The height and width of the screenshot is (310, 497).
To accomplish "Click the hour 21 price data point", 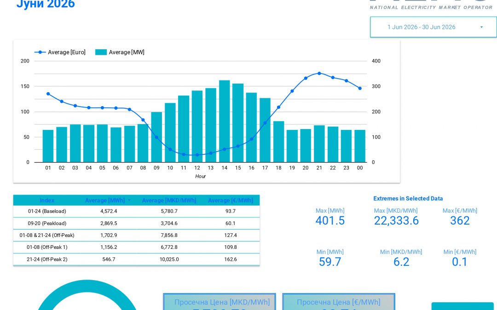I will pos(319,73).
